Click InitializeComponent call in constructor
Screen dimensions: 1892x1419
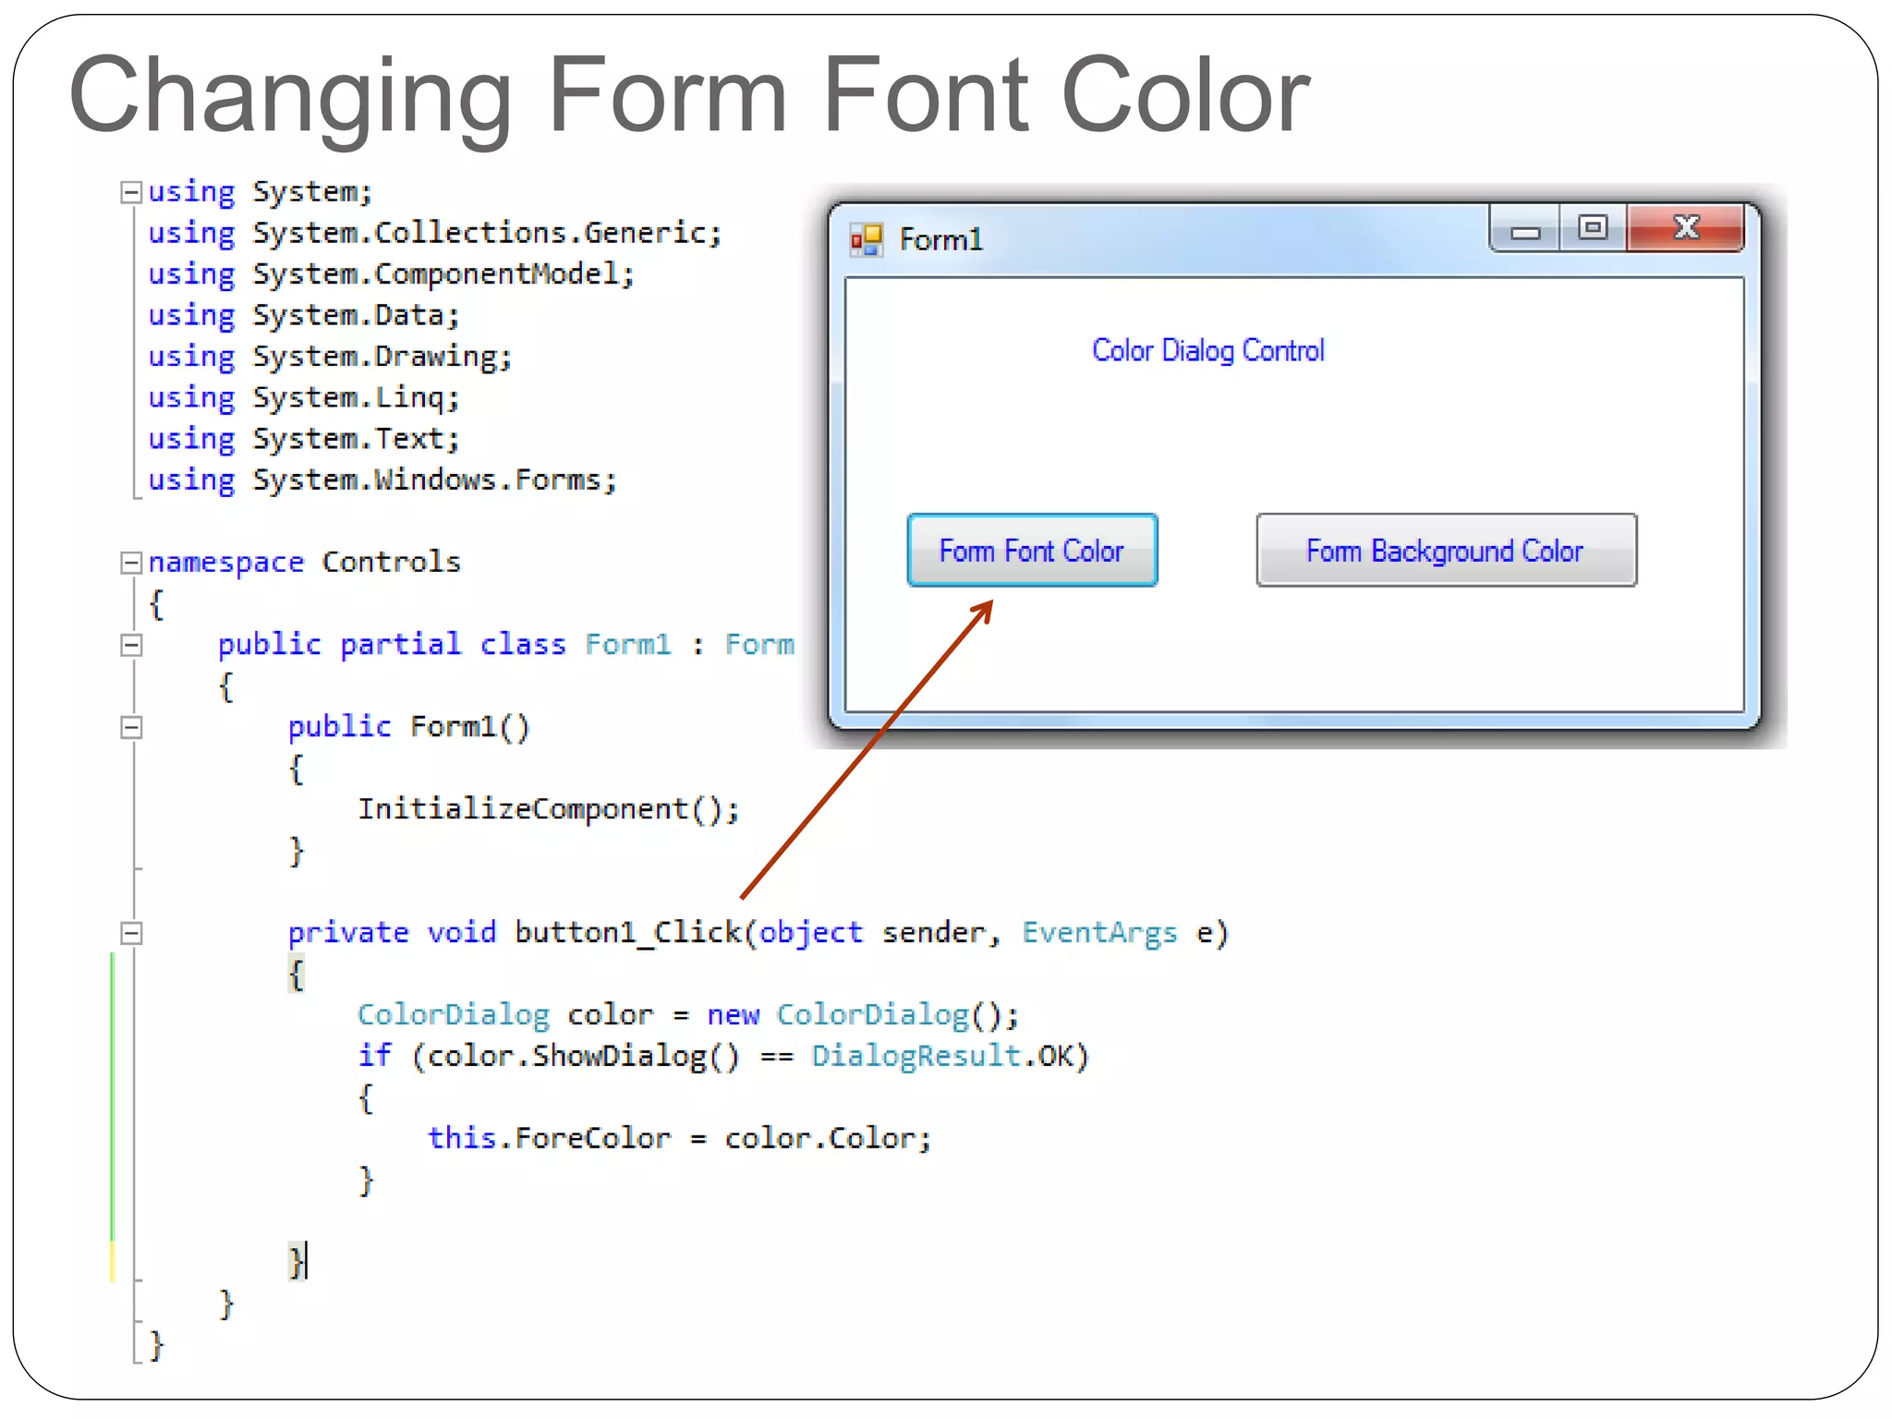point(548,809)
